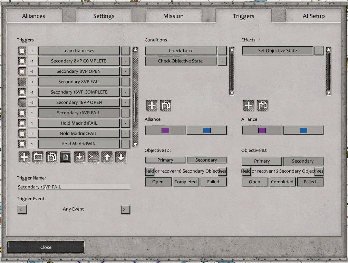Toggle checkbox for Secondary 16VP OPEN trigger

click(22, 103)
